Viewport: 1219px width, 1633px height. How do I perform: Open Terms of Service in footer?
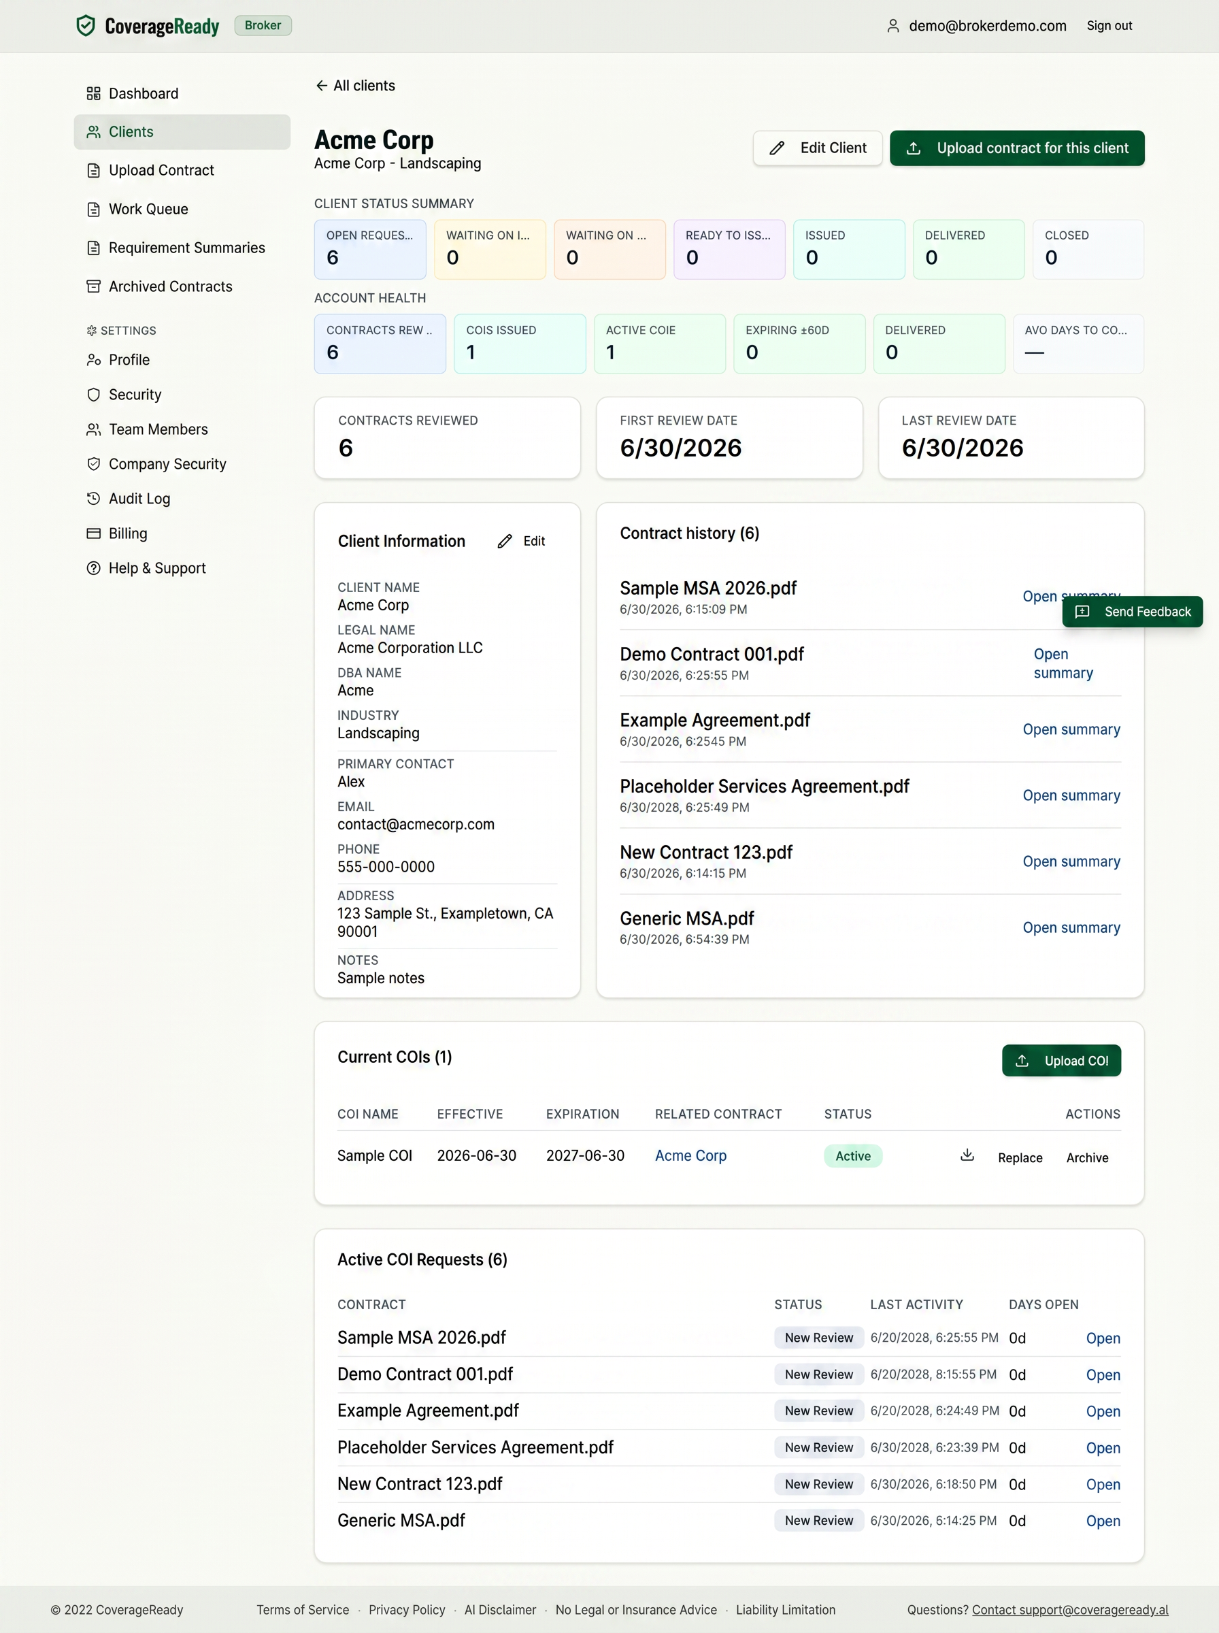pyautogui.click(x=303, y=1610)
